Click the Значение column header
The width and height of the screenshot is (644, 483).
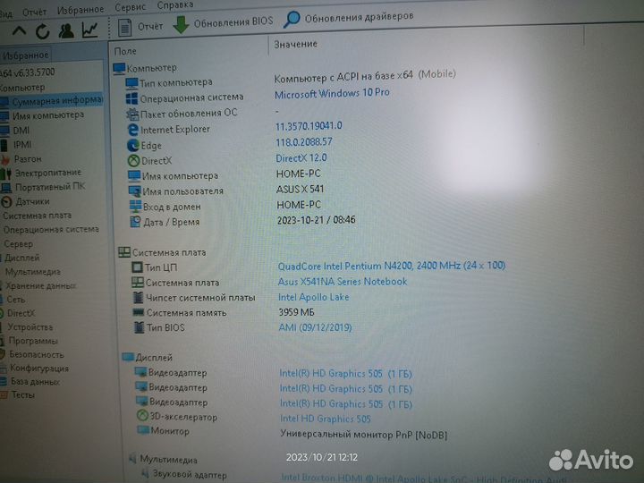pyautogui.click(x=296, y=44)
